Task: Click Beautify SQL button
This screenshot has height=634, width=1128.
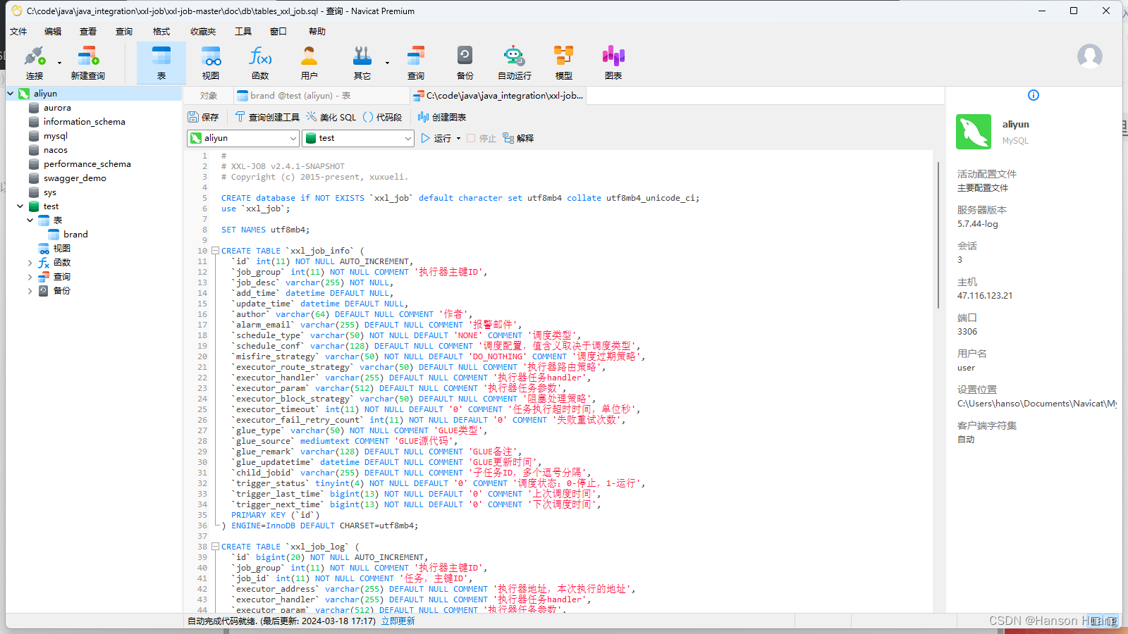Action: click(331, 117)
